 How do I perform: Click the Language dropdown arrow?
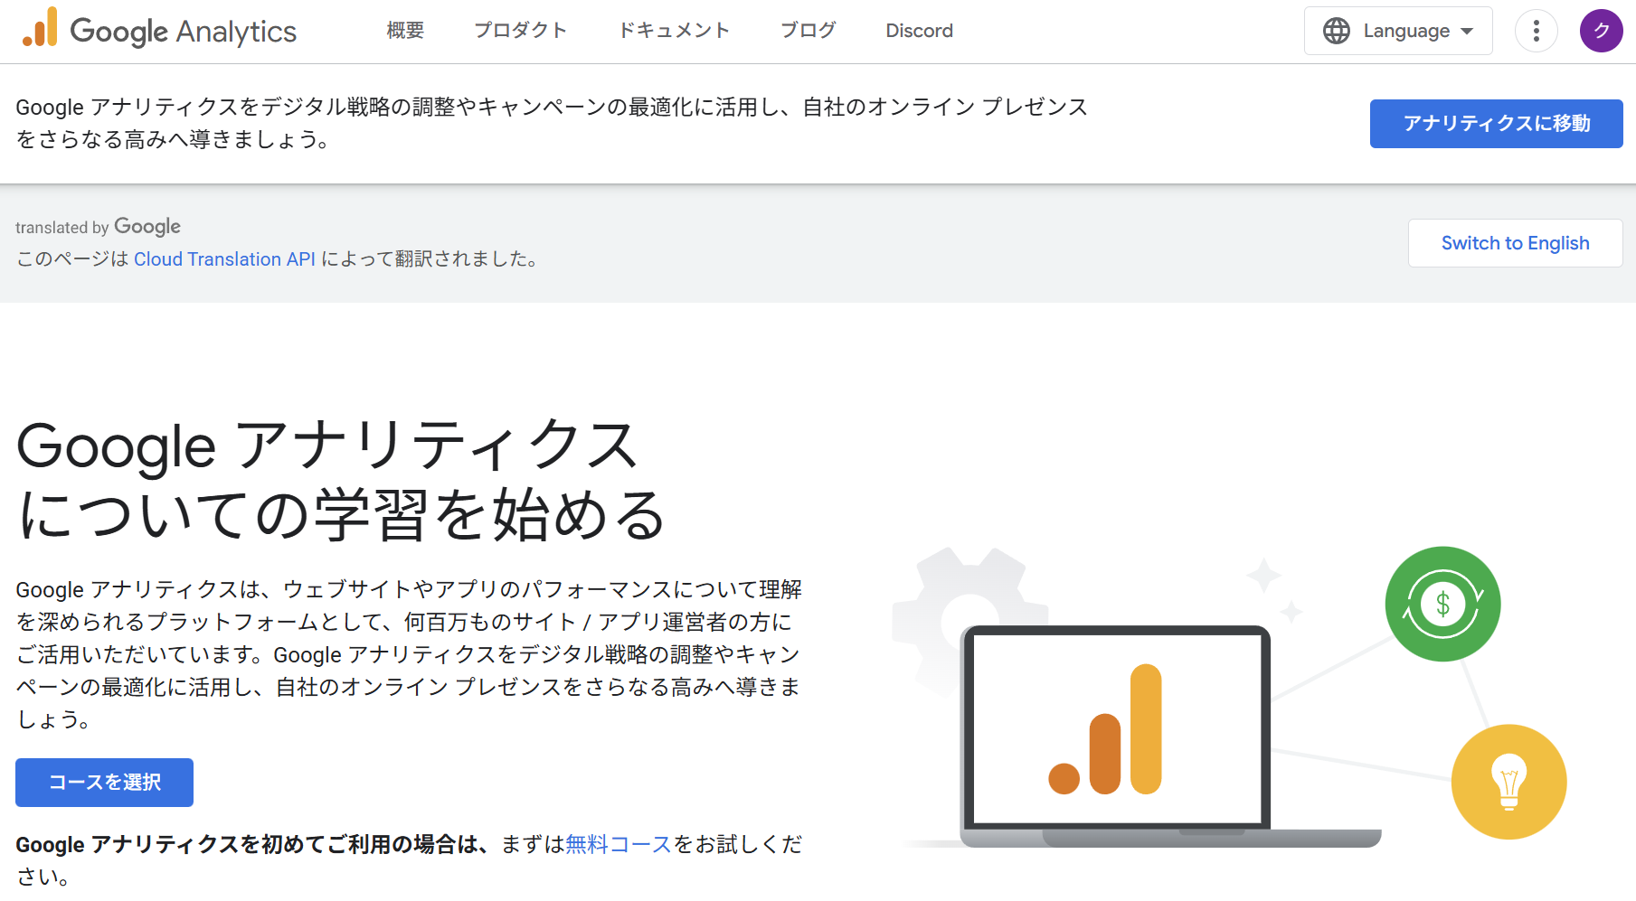[1467, 32]
